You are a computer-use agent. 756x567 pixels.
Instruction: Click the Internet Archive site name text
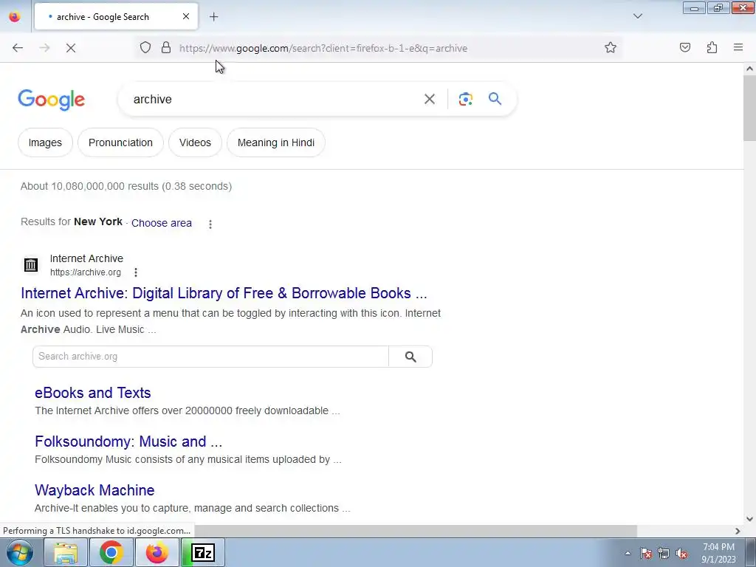click(87, 259)
